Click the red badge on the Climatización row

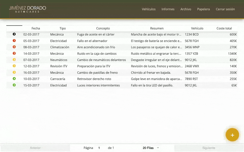tap(14, 47)
